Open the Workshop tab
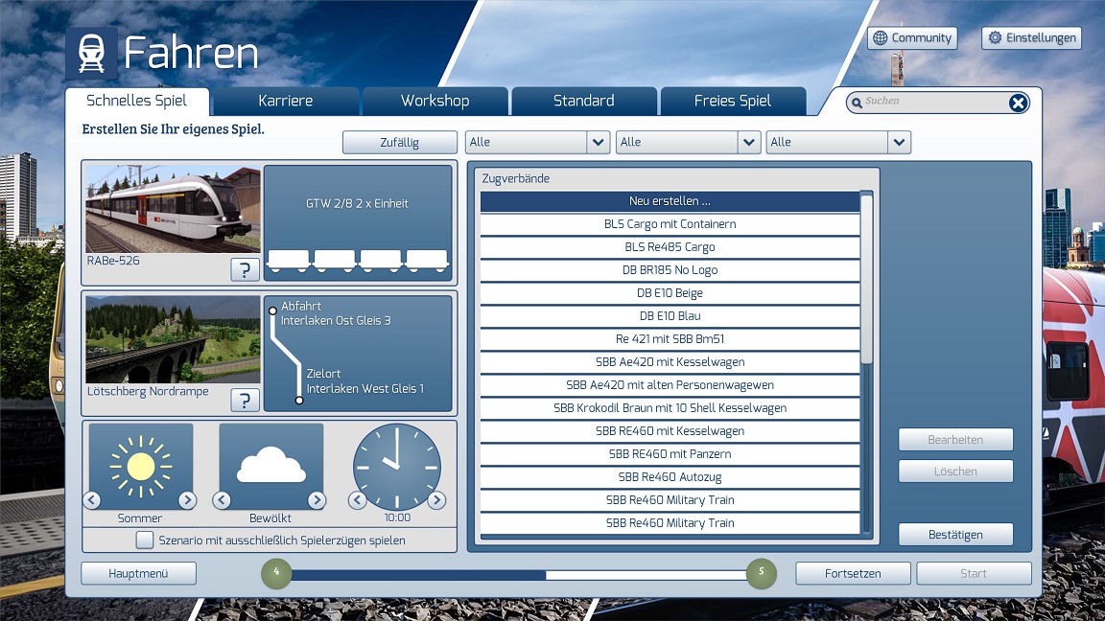This screenshot has height=621, width=1105. point(435,101)
